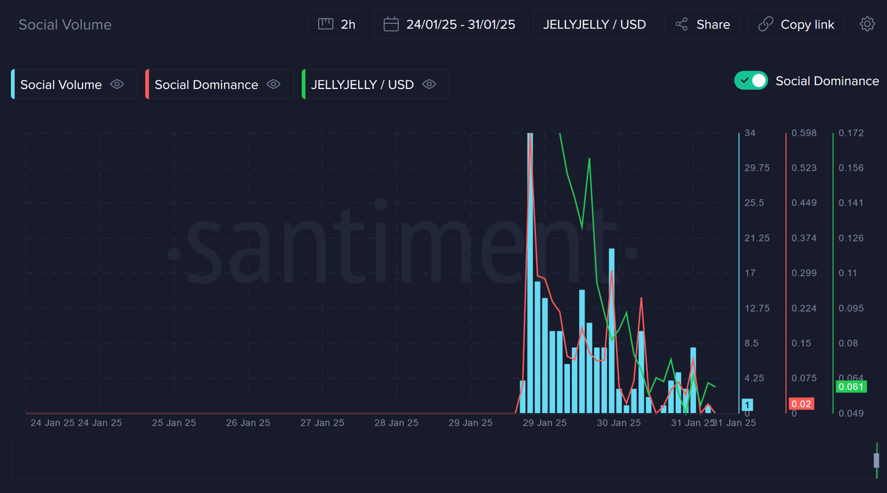Click the range handle in bottom timeline brush
This screenshot has height=493, width=887.
(x=876, y=460)
